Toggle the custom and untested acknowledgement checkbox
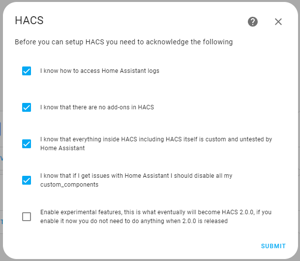Screen dimensions: 300x261 point(27,144)
